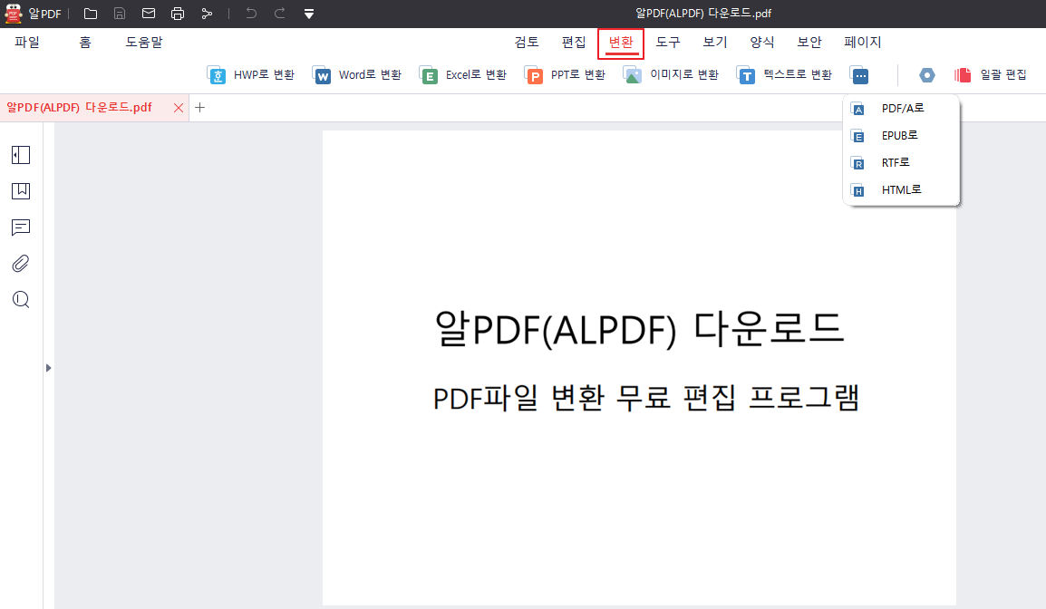Select the HWP로 변환 conversion icon
This screenshot has width=1046, height=609.
[251, 74]
